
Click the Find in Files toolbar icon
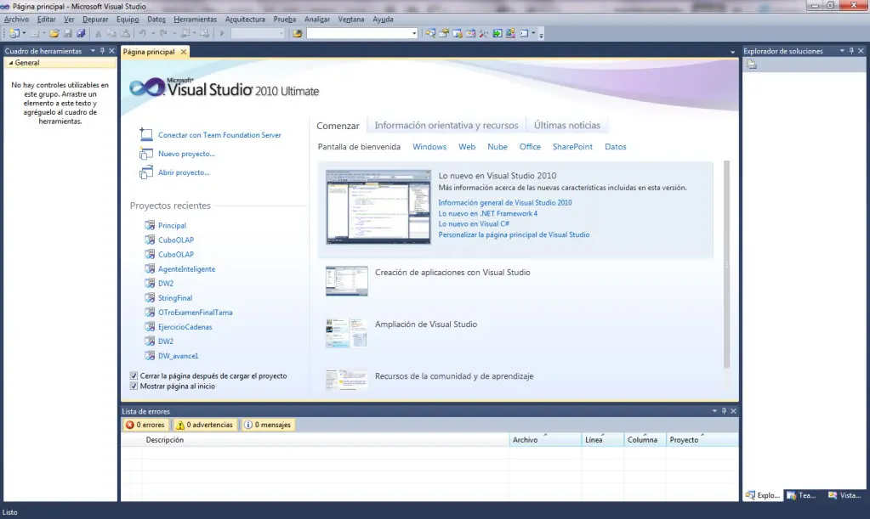pyautogui.click(x=298, y=33)
